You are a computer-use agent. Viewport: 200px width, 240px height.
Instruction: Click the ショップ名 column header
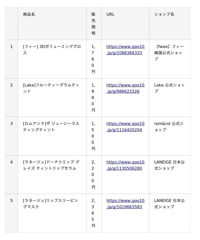(164, 14)
